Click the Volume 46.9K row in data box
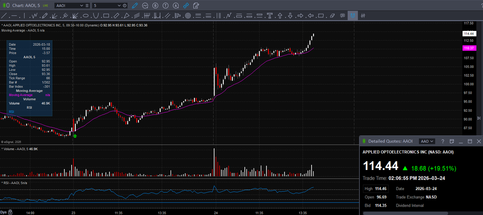Viewport: 483px width, 215px height. 29,103
